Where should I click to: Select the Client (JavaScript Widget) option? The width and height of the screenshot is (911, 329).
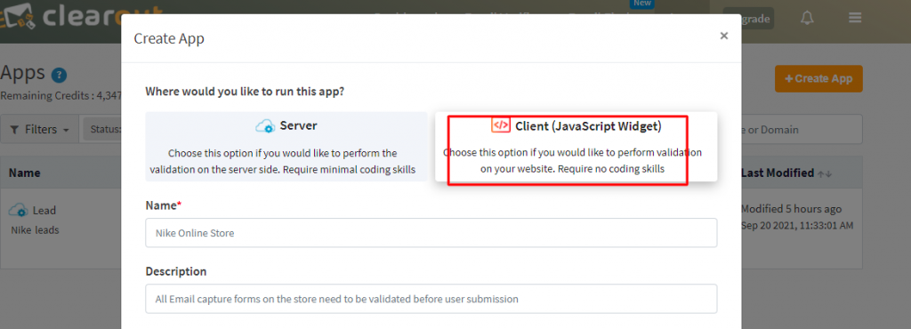pyautogui.click(x=576, y=147)
